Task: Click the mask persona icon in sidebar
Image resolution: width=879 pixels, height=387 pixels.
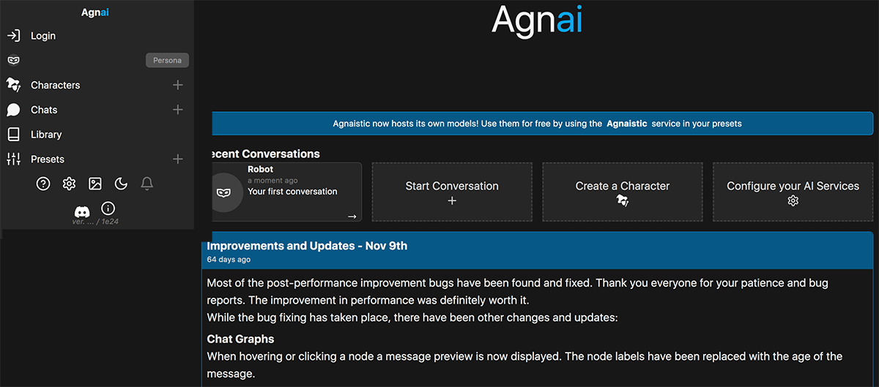Action: [x=14, y=61]
